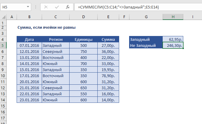Select amount cell 27,00р.

click(x=108, y=45)
